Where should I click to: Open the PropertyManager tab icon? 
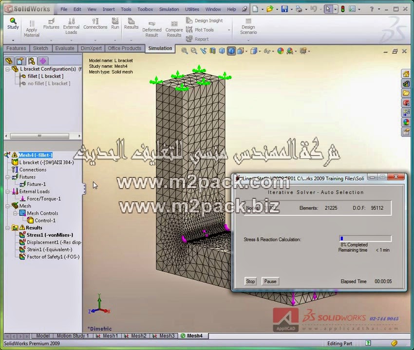tap(20, 61)
